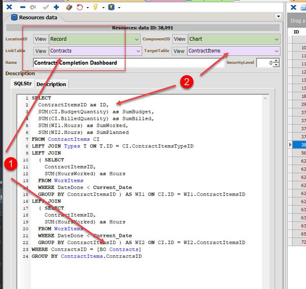Decrease SecurityLevel with the down spinner
This screenshot has height=289, width=306.
pos(276,65)
